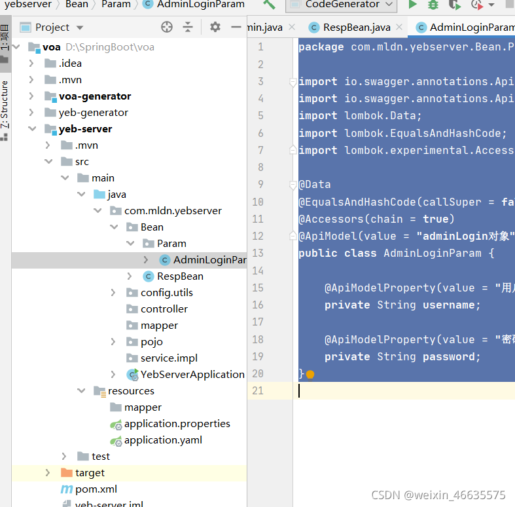
Task: Hide the Project tool window
Action: pyautogui.click(x=236, y=27)
